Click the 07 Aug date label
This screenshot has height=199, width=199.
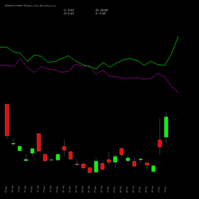[x=6, y=189]
